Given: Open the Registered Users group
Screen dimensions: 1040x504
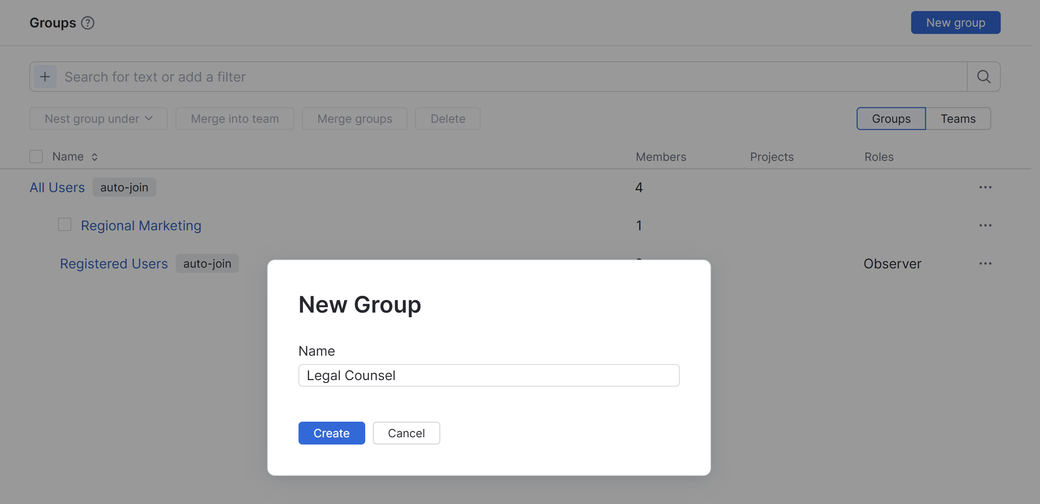Looking at the screenshot, I should point(114,263).
